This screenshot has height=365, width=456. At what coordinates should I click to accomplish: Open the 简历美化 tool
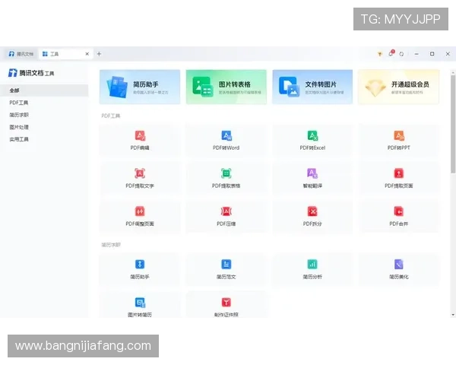[399, 270]
